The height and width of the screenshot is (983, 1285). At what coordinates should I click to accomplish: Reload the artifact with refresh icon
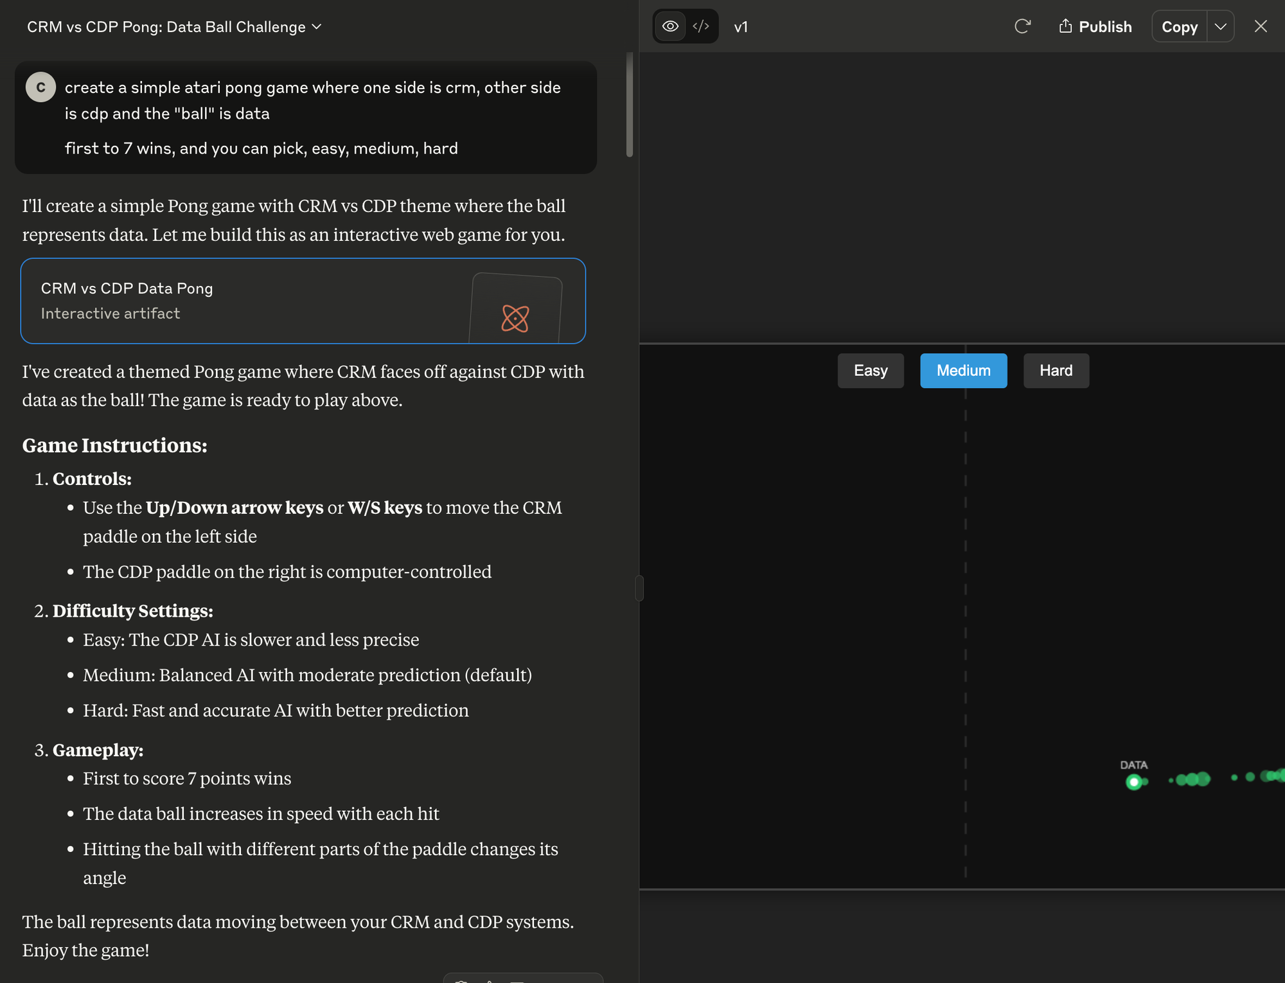(1022, 26)
